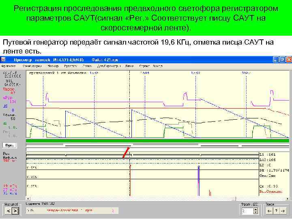
Task: Open the Фрагмент menu
Action: point(9,66)
